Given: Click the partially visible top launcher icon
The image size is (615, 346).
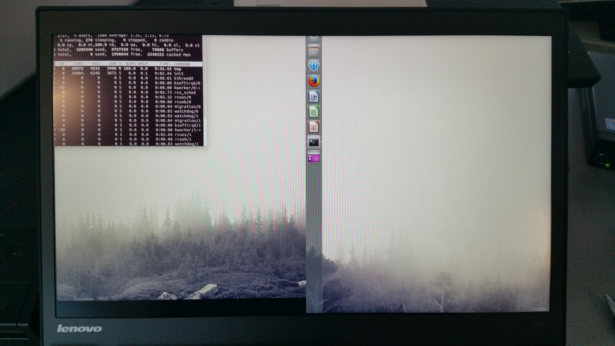Looking at the screenshot, I should coord(314,37).
